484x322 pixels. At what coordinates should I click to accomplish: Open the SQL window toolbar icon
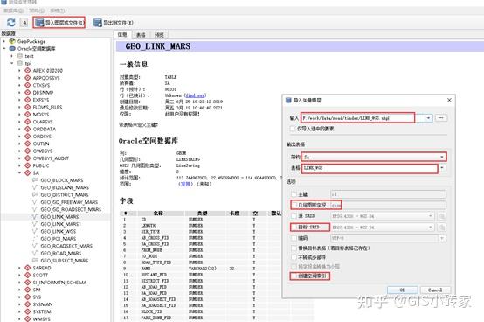[x=24, y=22]
